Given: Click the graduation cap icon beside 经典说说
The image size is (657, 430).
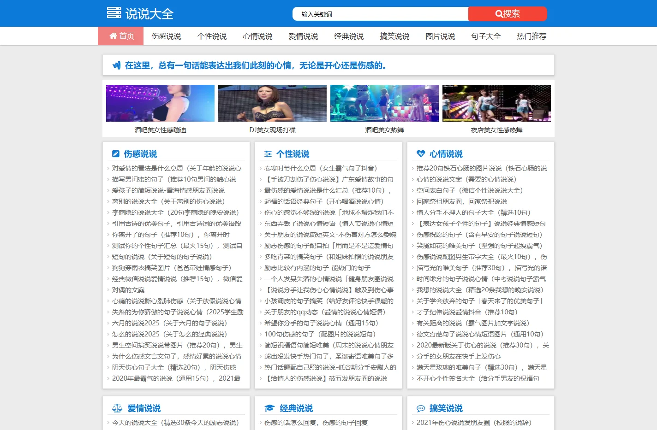Looking at the screenshot, I should pyautogui.click(x=269, y=408).
